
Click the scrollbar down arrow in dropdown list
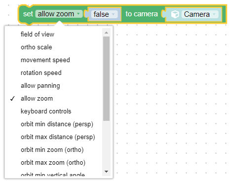click(106, 172)
